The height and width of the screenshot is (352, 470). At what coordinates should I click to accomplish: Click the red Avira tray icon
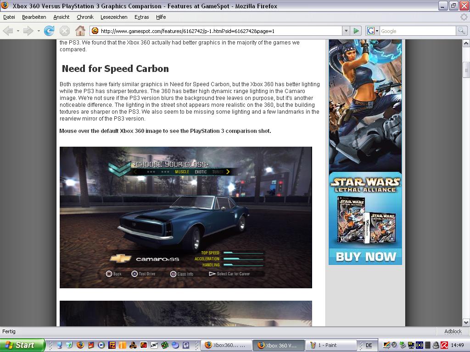point(444,345)
